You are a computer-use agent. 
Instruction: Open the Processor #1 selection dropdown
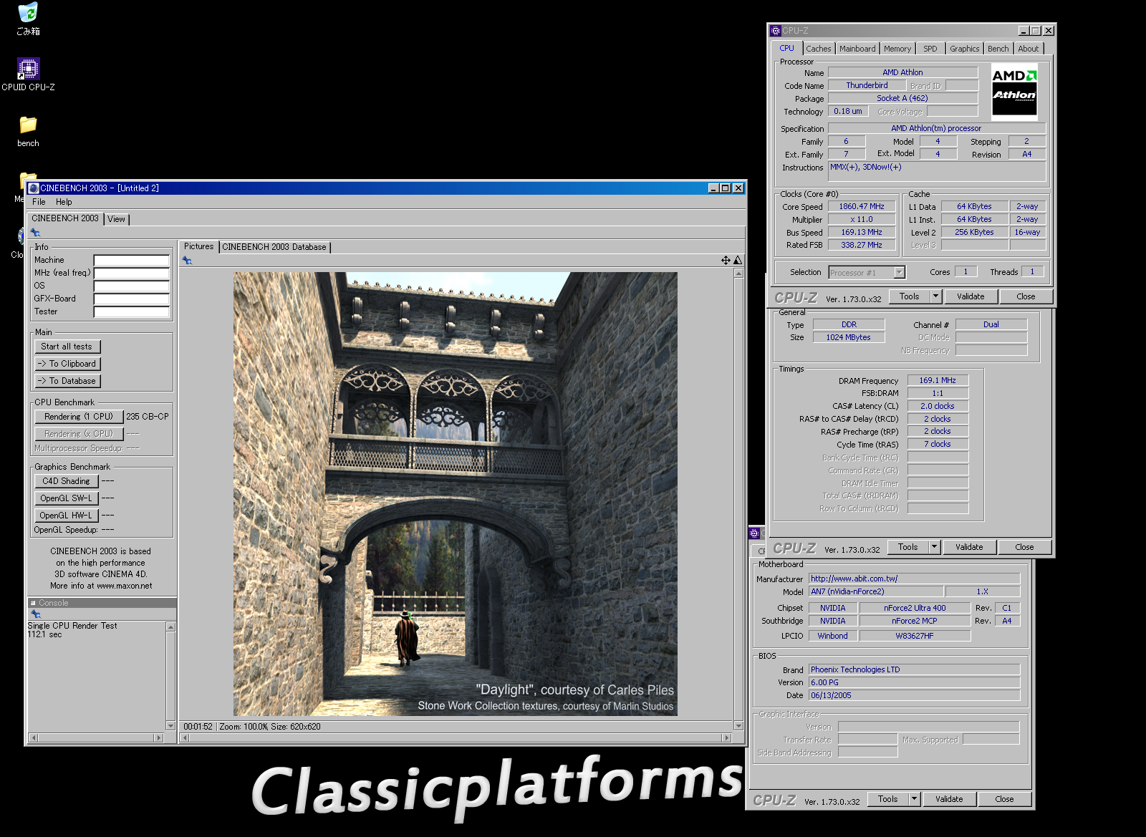(x=900, y=272)
